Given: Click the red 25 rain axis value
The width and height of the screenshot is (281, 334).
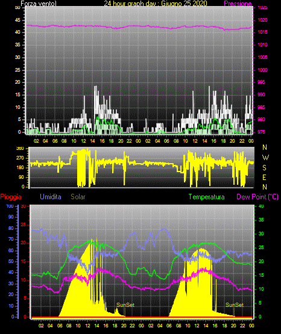Looking at the screenshot, I should [24, 224].
